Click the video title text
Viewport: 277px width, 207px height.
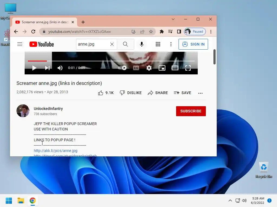coord(59,83)
